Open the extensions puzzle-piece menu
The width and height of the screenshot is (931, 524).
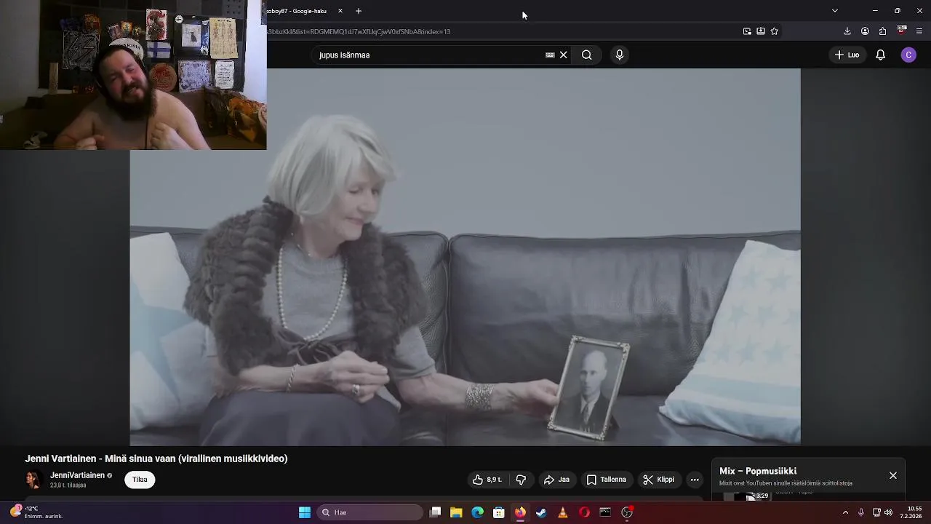[x=882, y=31]
